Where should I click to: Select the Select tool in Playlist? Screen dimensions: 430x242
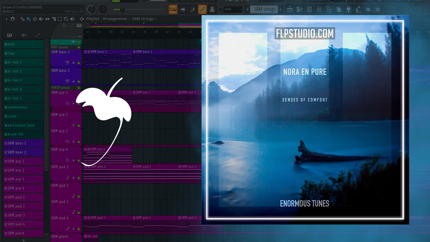(x=60, y=19)
